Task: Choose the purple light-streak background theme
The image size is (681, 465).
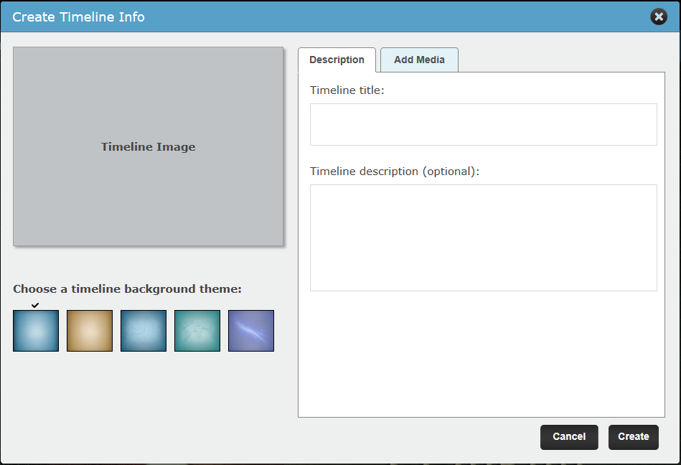Action: point(251,330)
